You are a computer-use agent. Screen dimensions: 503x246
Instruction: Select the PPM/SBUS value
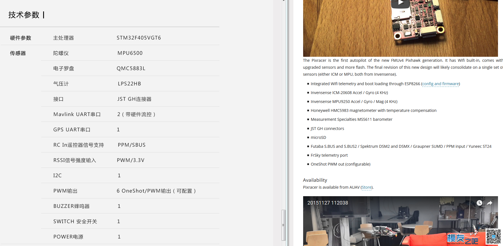(x=132, y=145)
